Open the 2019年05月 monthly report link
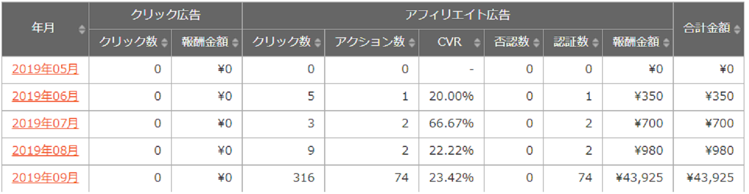 click(x=45, y=69)
